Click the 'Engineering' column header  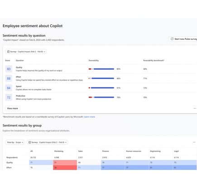pos(155,151)
